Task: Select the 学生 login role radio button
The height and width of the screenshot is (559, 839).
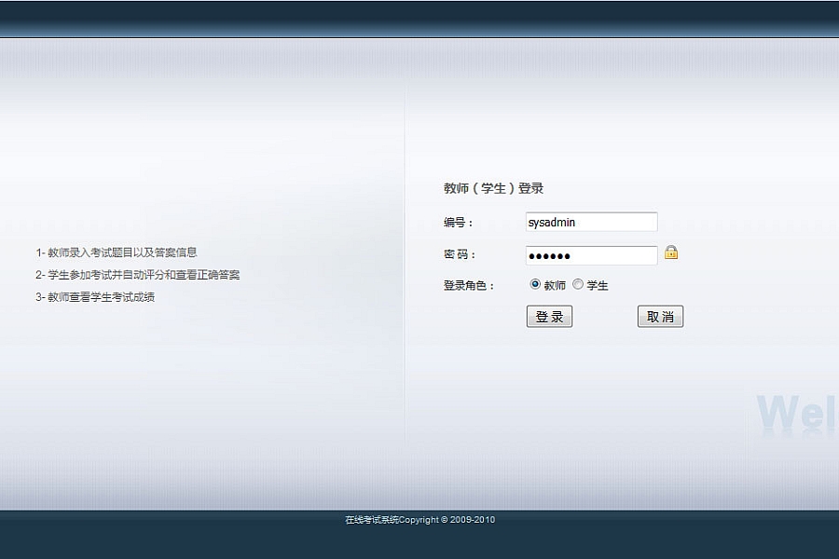Action: (x=578, y=284)
